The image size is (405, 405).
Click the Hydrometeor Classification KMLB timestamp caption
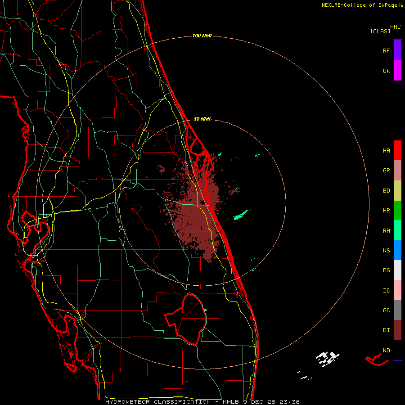coord(202,402)
